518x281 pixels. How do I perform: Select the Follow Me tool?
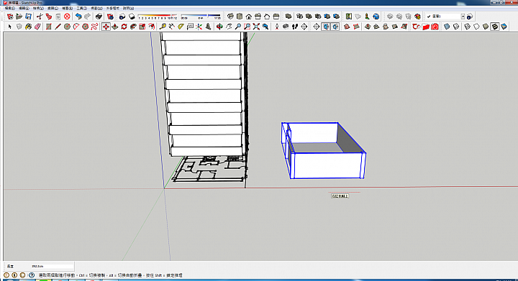click(133, 27)
